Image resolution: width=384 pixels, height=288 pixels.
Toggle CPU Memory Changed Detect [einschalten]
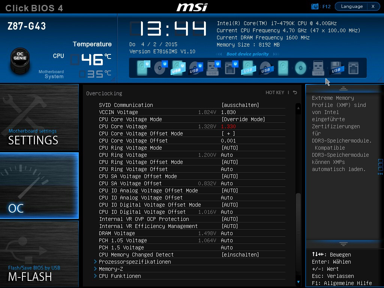[x=240, y=255]
